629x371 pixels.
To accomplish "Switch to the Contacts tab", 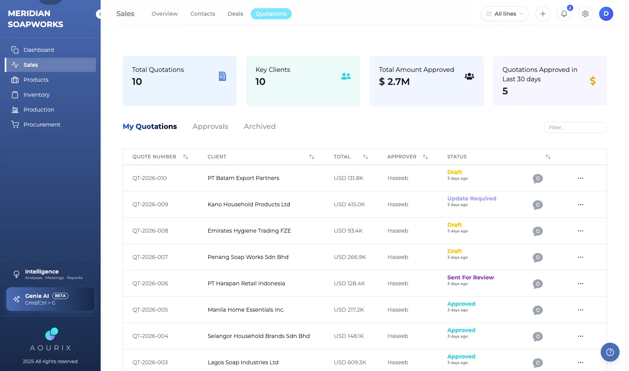I will 203,14.
